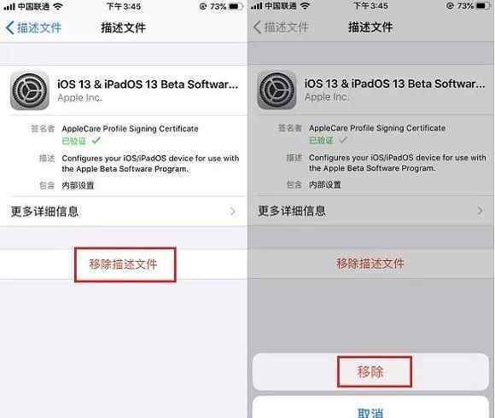Tap the orientation lock icon near 73% on left

click(x=203, y=6)
